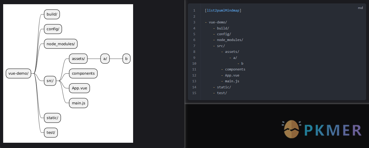Viewport: 369px width, 148px height.
Task: Click the '- config/' line in code block
Action: click(x=222, y=34)
